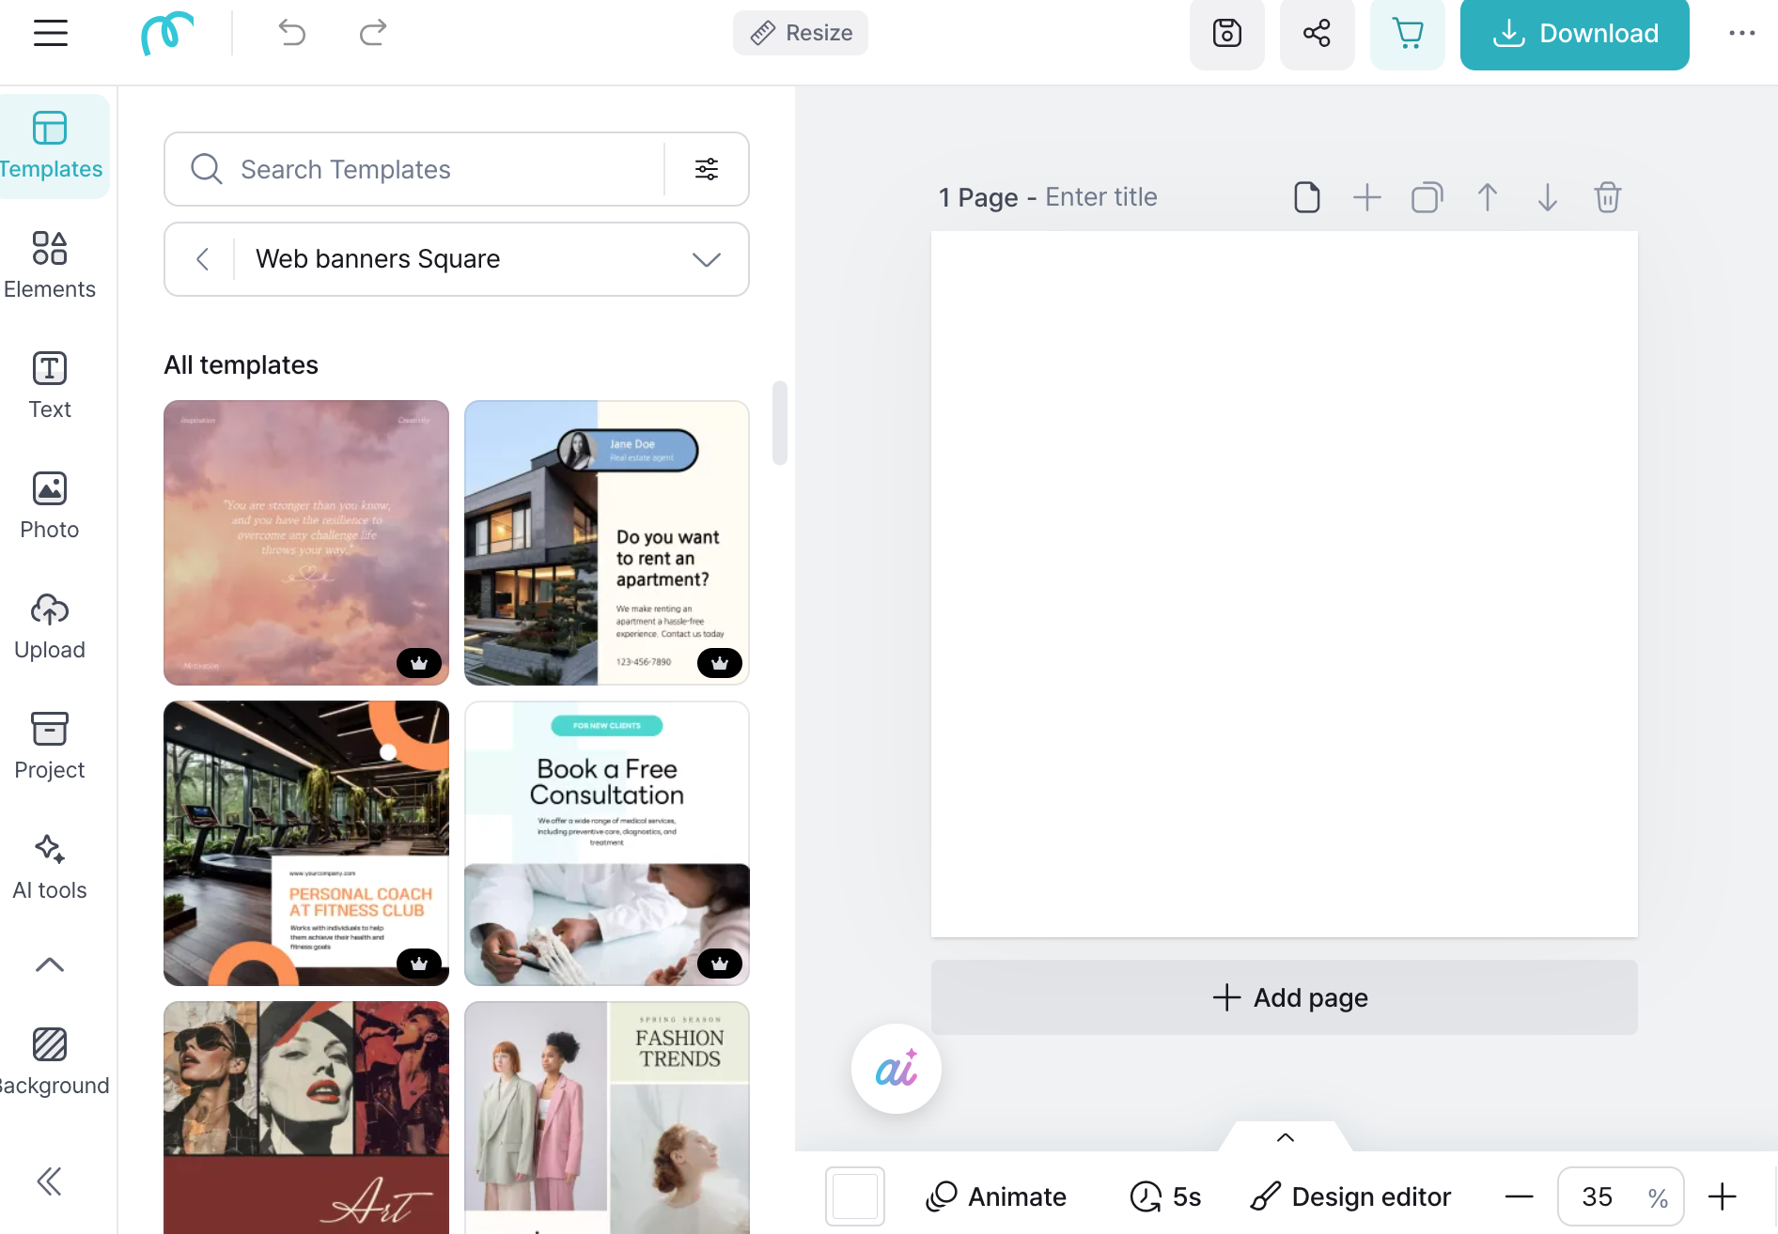
Task: Click the All templates heading
Action: point(242,364)
